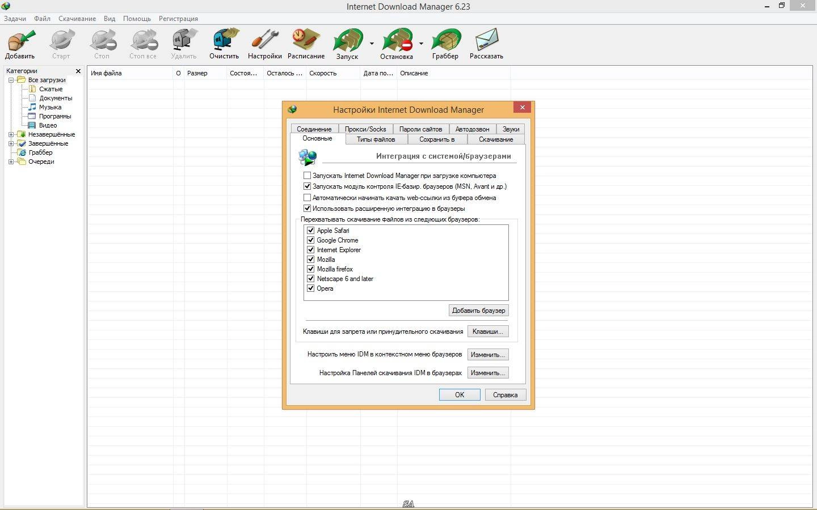Enable launching IDM at computer startup
This screenshot has width=817, height=510.
[x=307, y=176]
